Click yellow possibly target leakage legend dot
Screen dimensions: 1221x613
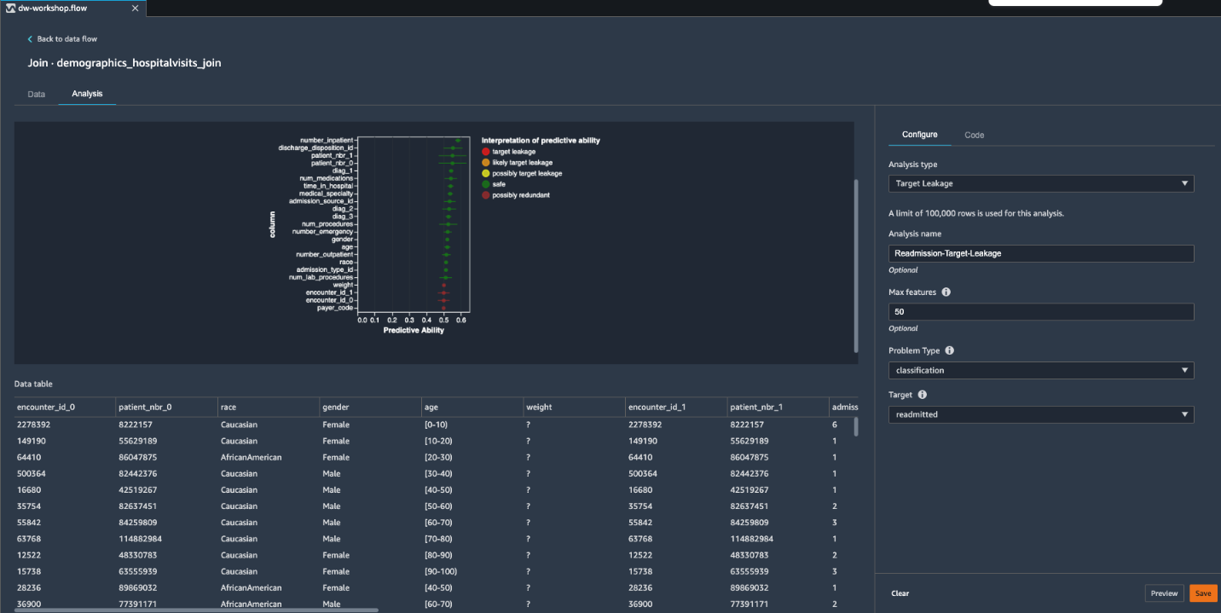point(486,173)
